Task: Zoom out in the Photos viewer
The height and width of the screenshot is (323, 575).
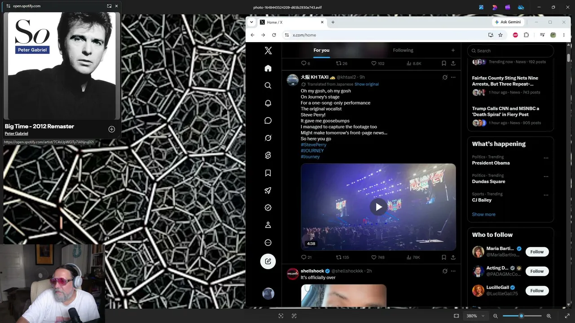Action: click(x=495, y=316)
